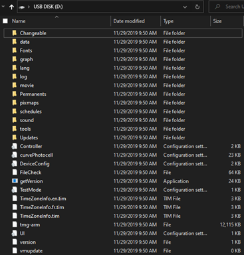This screenshot has height=255, width=244.
Task: Click the 23 KB size of curvePhotocell
Action: (x=235, y=155)
